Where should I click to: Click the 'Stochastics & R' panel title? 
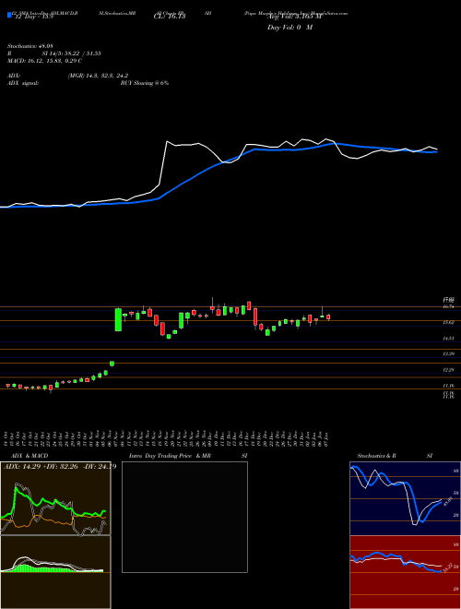376,456
